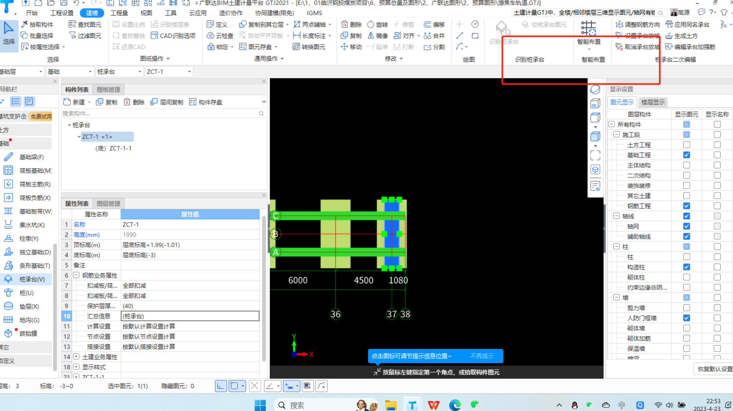Image resolution: width=733 pixels, height=411 pixels.
Task: Click 构件存盘 button
Action: coord(206,102)
